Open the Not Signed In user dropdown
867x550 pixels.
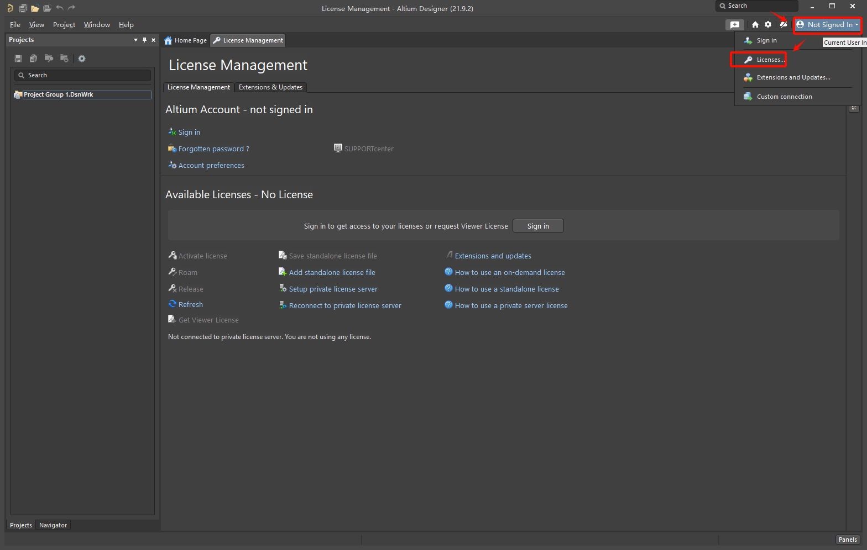click(x=827, y=25)
